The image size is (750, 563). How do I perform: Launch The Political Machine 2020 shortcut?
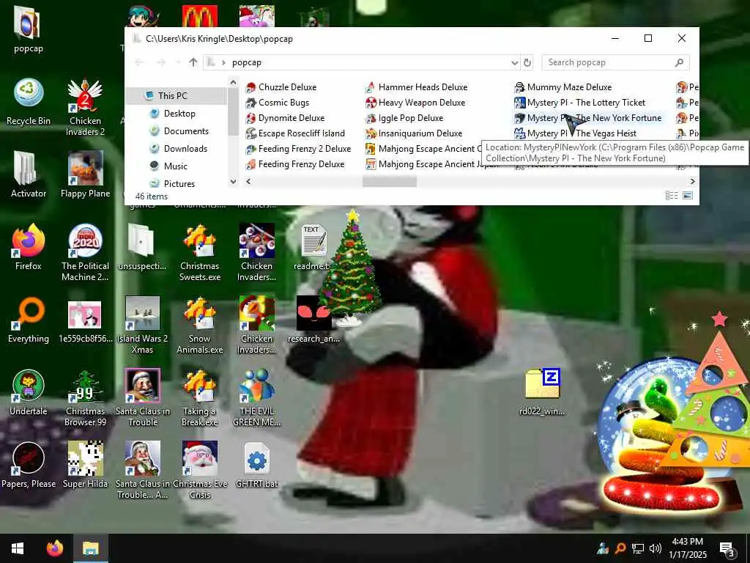85,252
